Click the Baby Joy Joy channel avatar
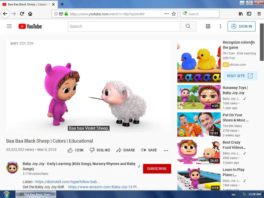Screen dimensions: 264x198 pos(12,167)
